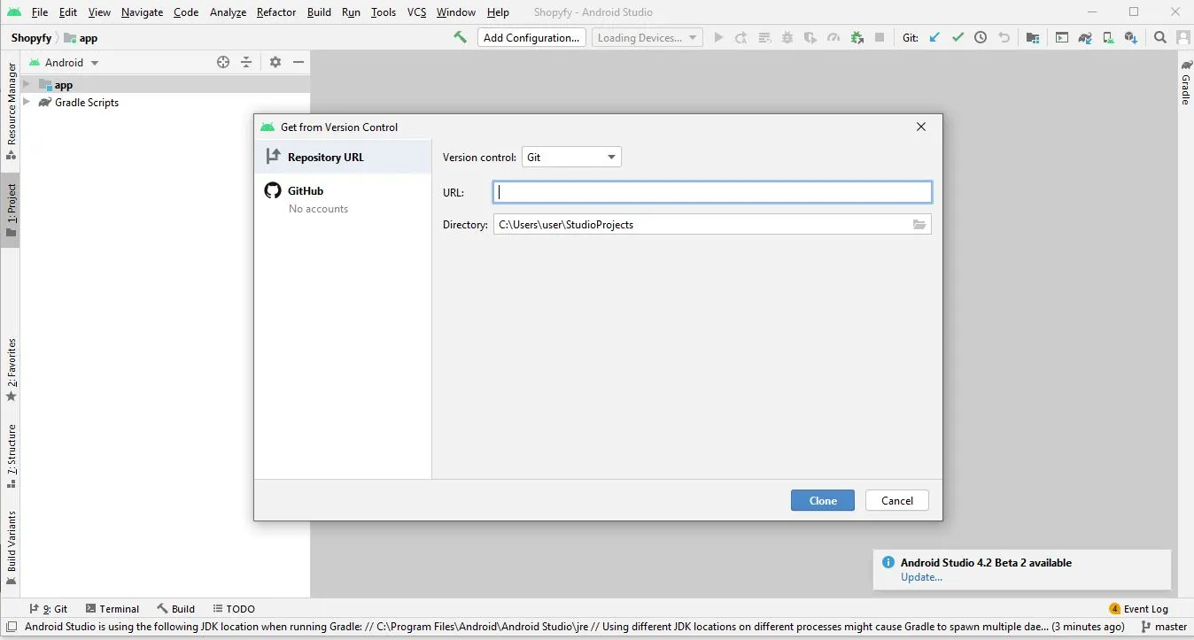Click the Git Commit green checkmark
Image resolution: width=1194 pixels, height=640 pixels.
click(958, 37)
